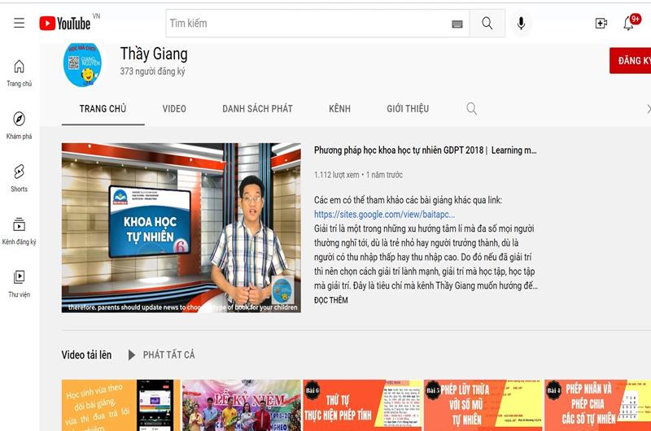Screen dimensions: 651x431
Task: Expand description with ĐỌC THÊM
Action: click(330, 300)
